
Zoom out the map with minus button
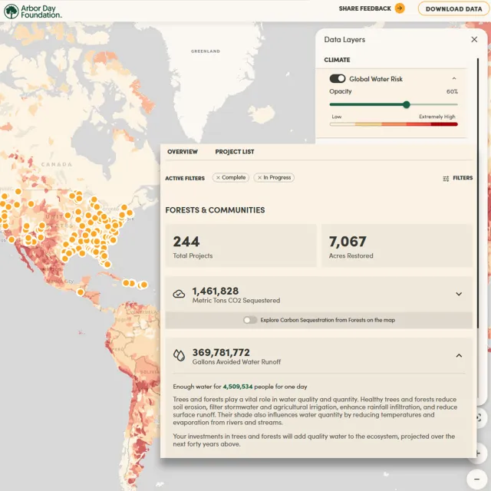tap(477, 478)
